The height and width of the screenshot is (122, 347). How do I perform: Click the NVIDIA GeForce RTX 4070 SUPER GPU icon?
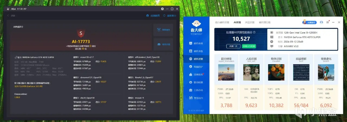[x=15, y=57]
